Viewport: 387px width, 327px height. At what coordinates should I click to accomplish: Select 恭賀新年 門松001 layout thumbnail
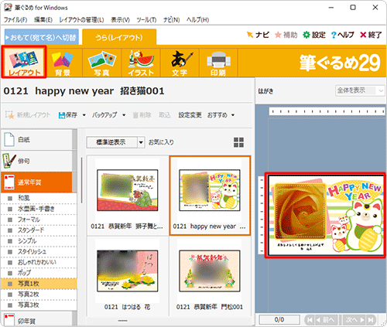point(210,276)
